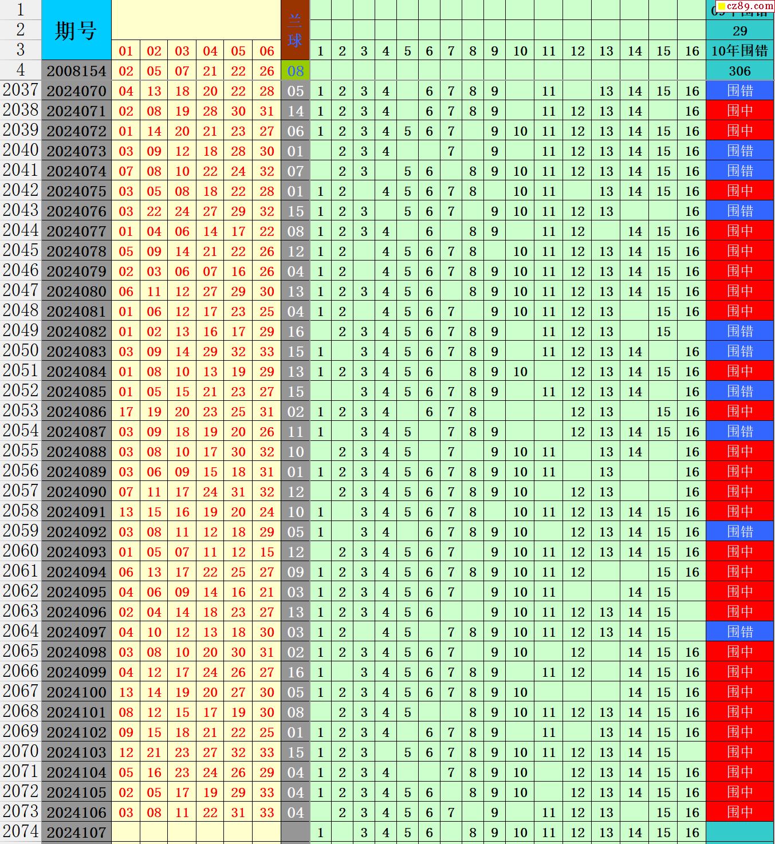775x844 pixels.
Task: Click gray blue-ball cell 14 in row 2024071
Action: (295, 111)
